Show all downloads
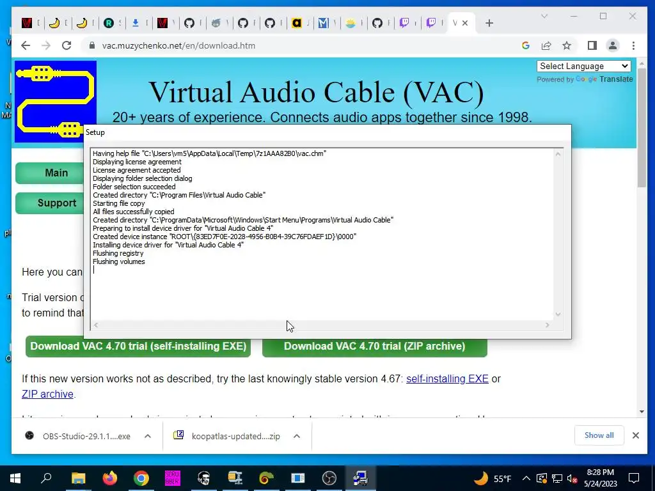The width and height of the screenshot is (655, 491). [x=599, y=435]
